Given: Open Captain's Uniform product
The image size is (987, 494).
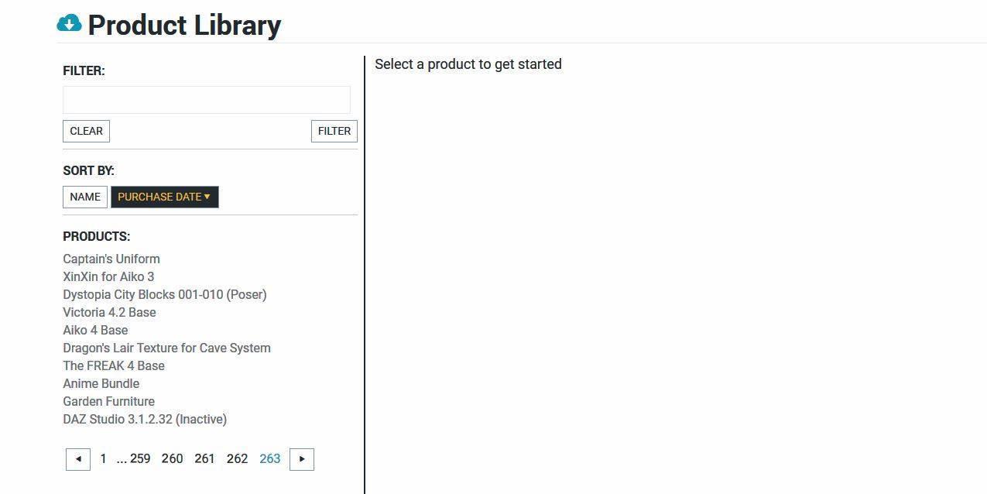Looking at the screenshot, I should (x=111, y=259).
